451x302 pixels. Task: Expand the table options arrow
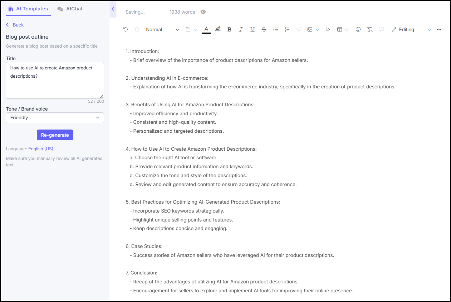(347, 29)
